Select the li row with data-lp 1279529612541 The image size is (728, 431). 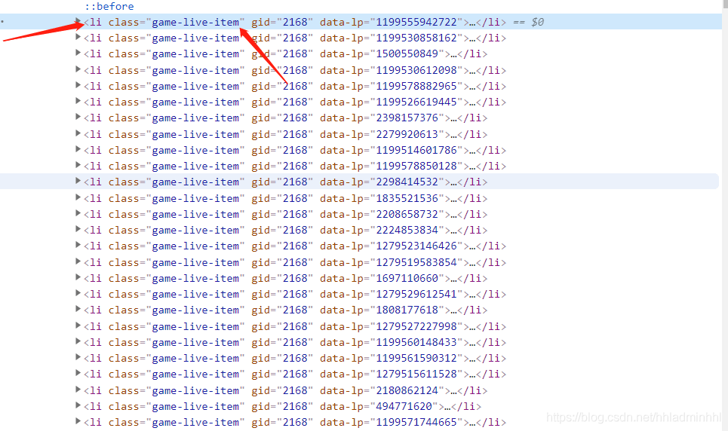click(x=295, y=294)
